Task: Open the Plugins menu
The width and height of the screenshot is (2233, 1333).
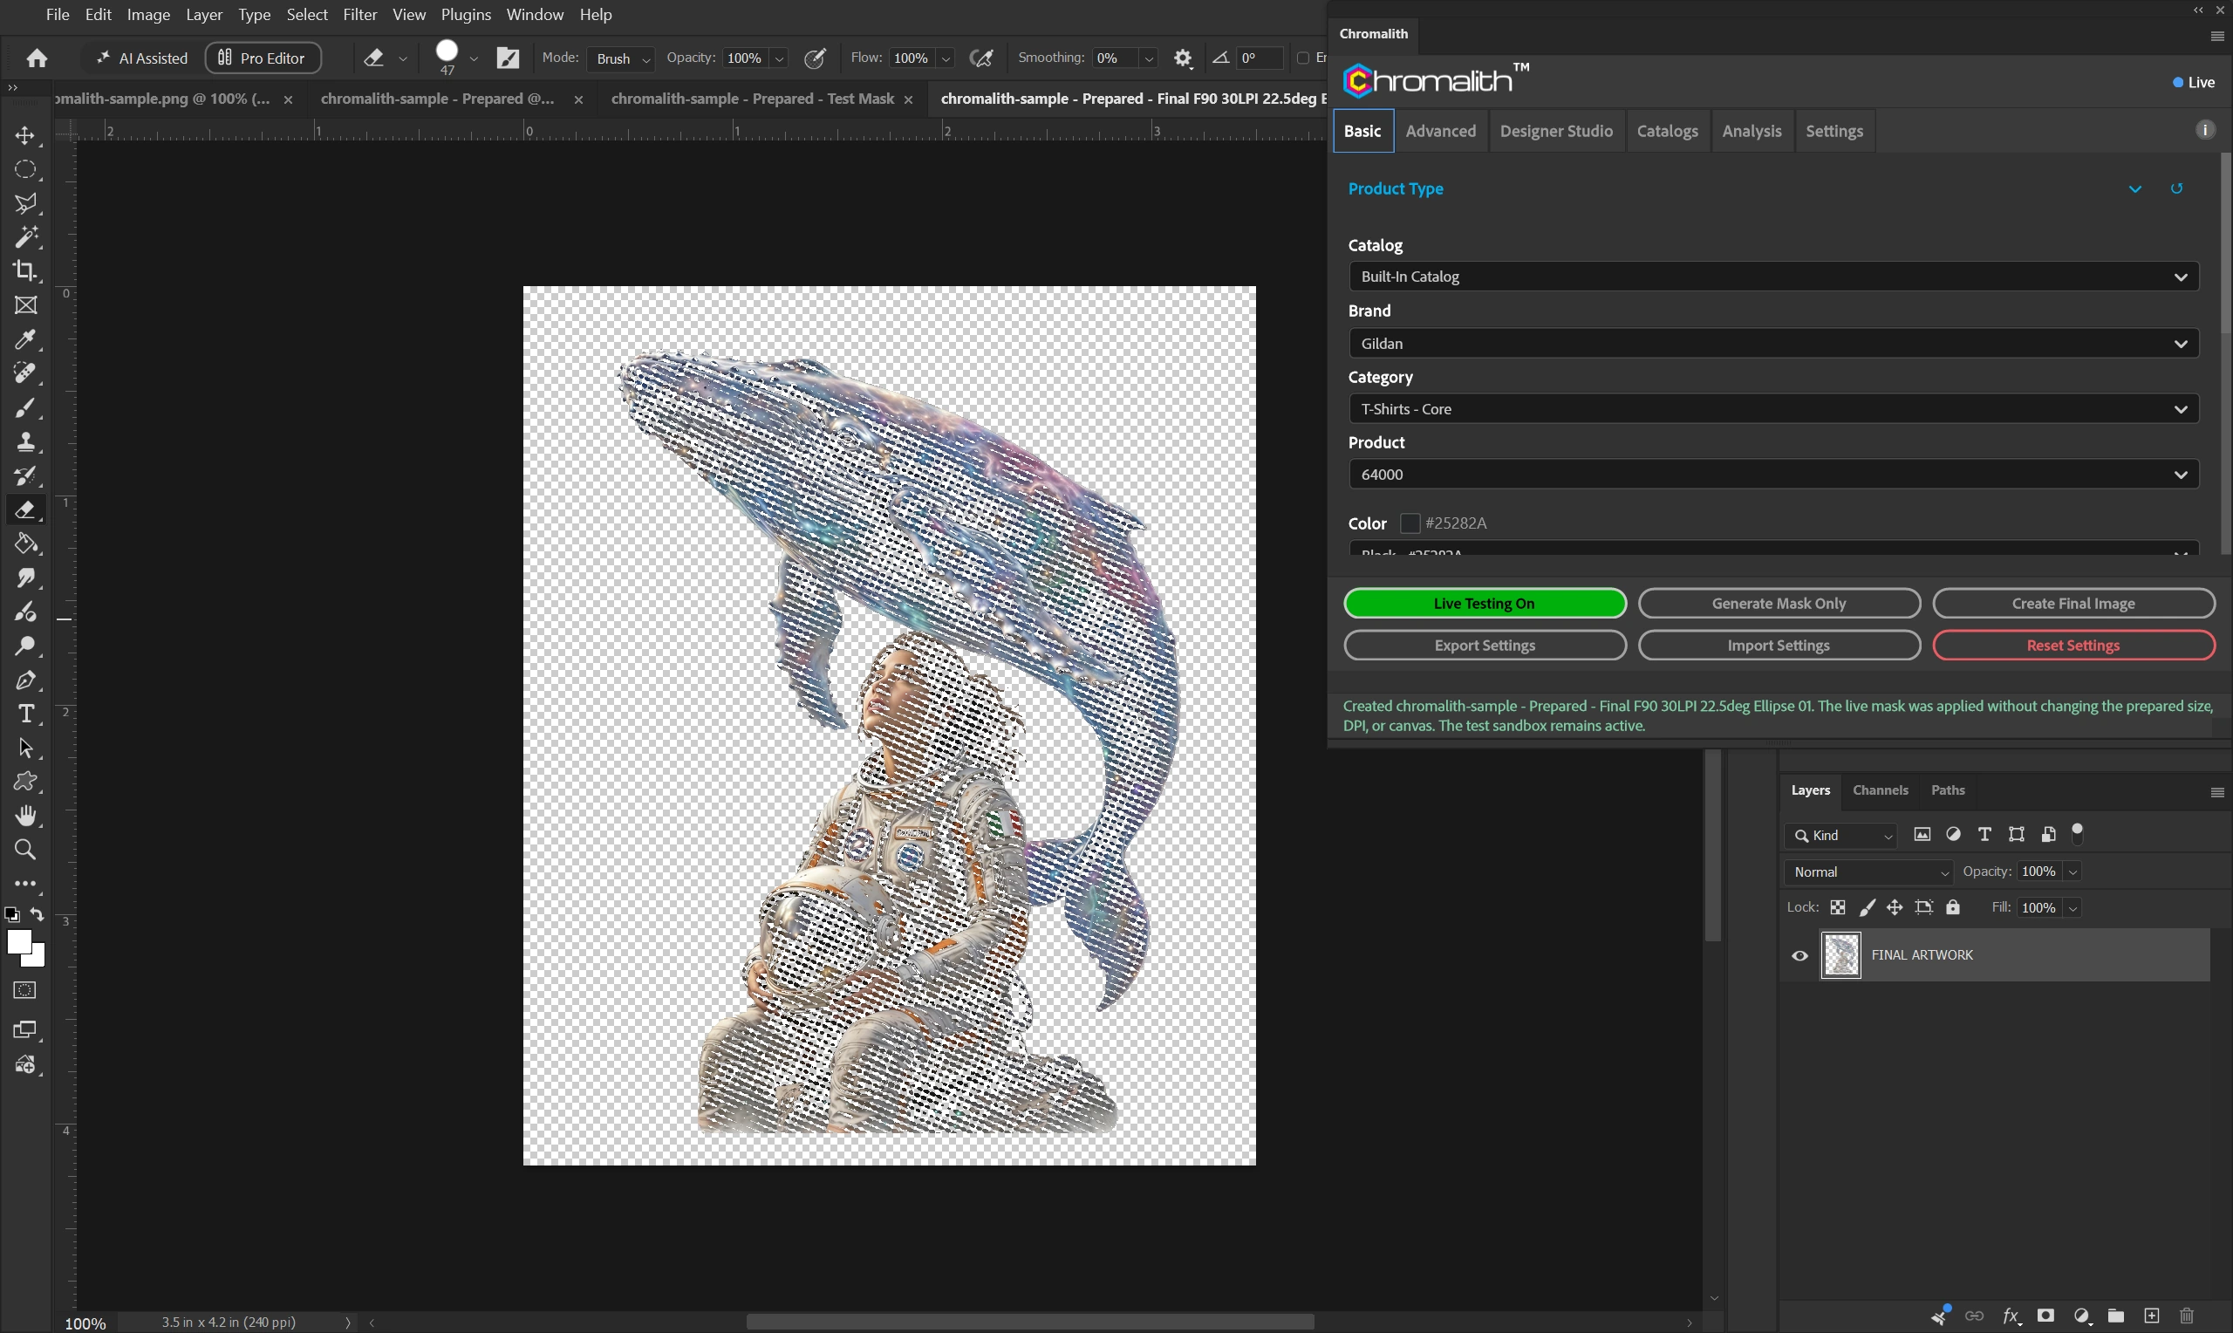Action: coord(466,14)
